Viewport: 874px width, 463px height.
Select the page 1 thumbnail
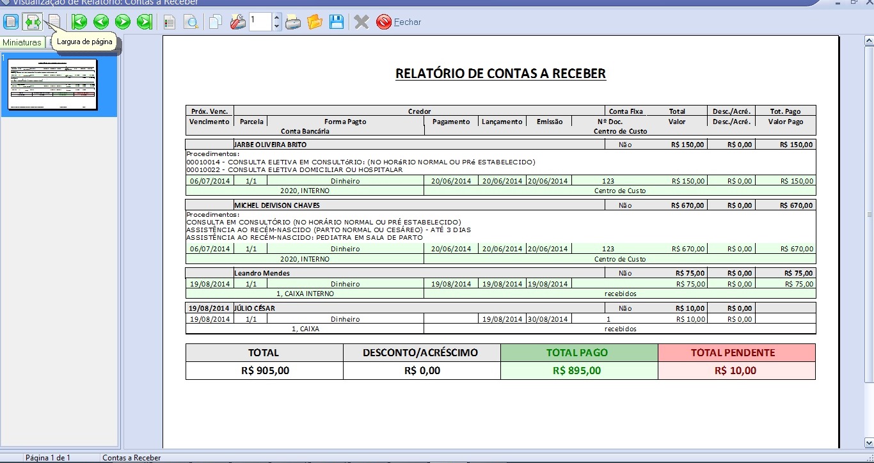(x=52, y=84)
